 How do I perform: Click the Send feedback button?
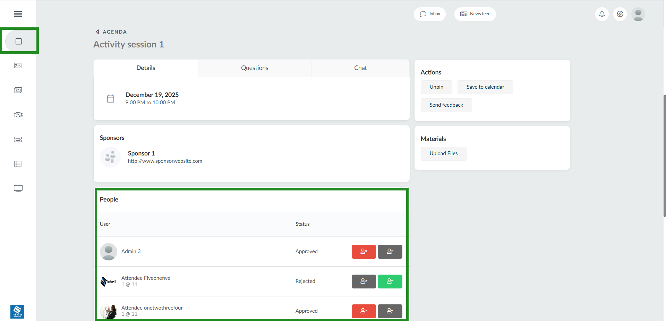pyautogui.click(x=446, y=105)
